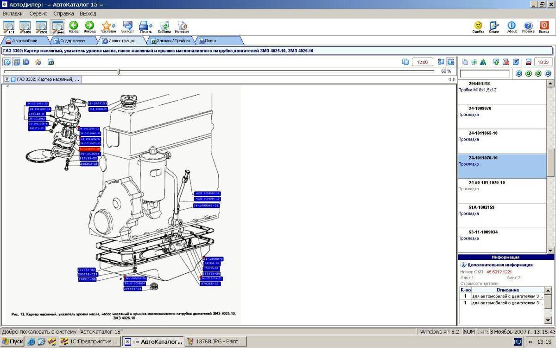This screenshot has width=556, height=348.
Task: Click the green next-part arrow button
Action: click(538, 73)
